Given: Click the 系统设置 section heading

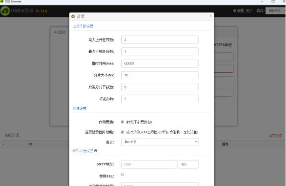Looking at the screenshot, I should point(79,109).
